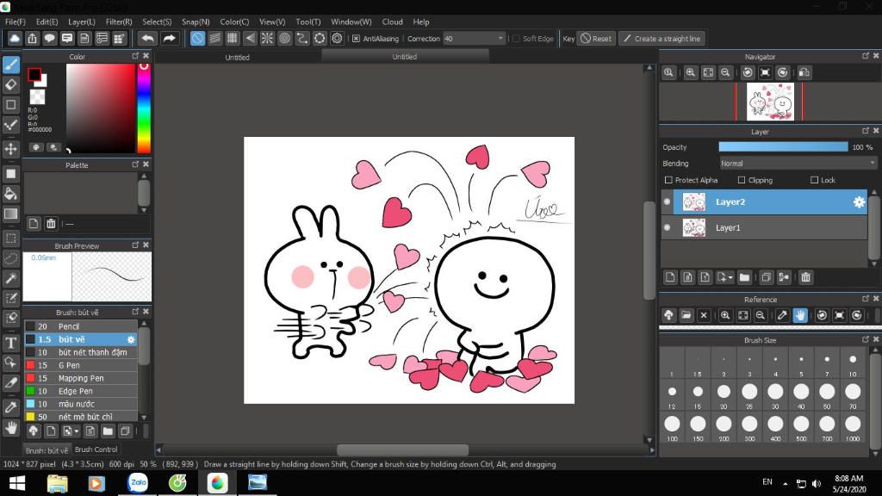Select the Brush tool in left toolbar
The image size is (882, 496).
tap(10, 65)
